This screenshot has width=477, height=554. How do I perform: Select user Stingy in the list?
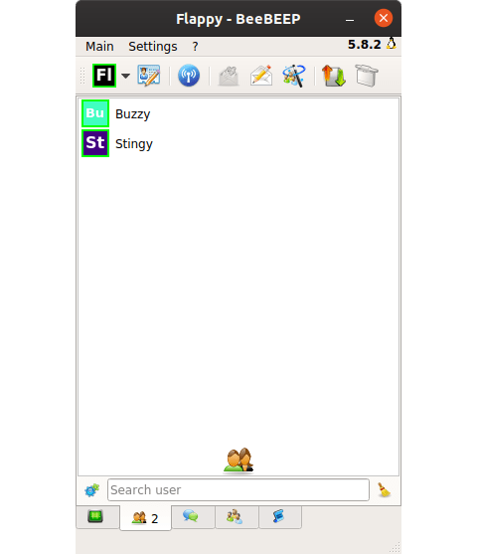[x=238, y=143]
